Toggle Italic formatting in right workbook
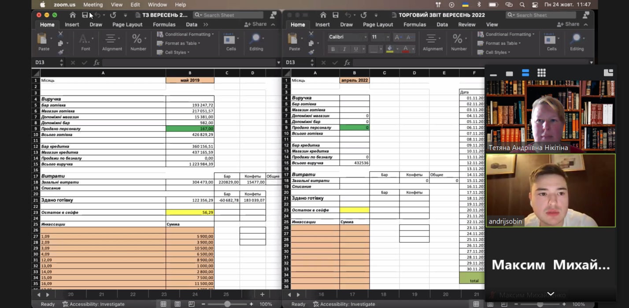Image resolution: width=629 pixels, height=308 pixels. (344, 49)
